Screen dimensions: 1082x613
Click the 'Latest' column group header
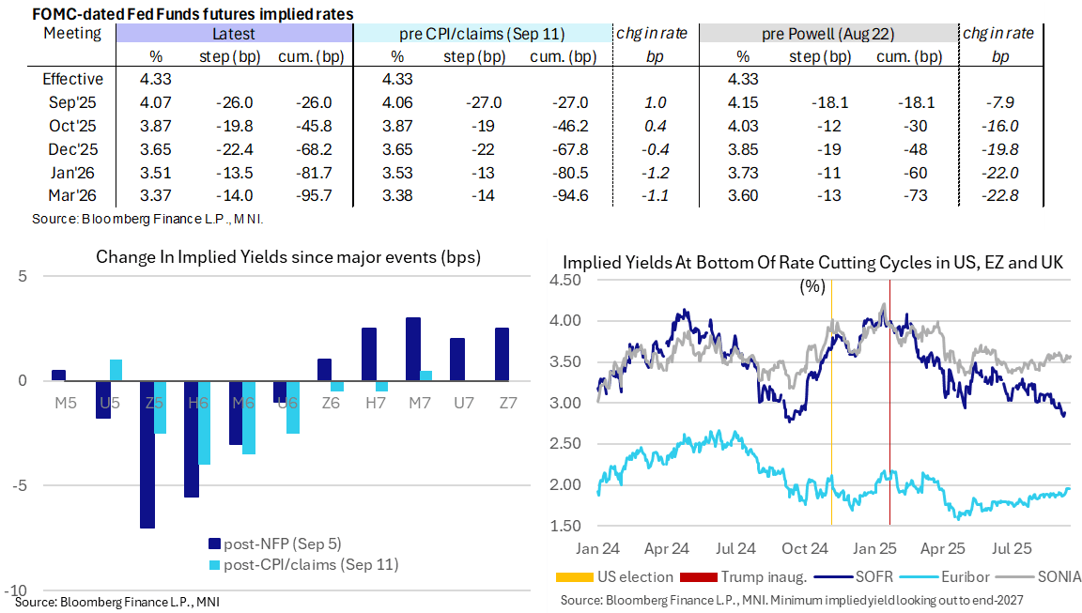(x=234, y=34)
